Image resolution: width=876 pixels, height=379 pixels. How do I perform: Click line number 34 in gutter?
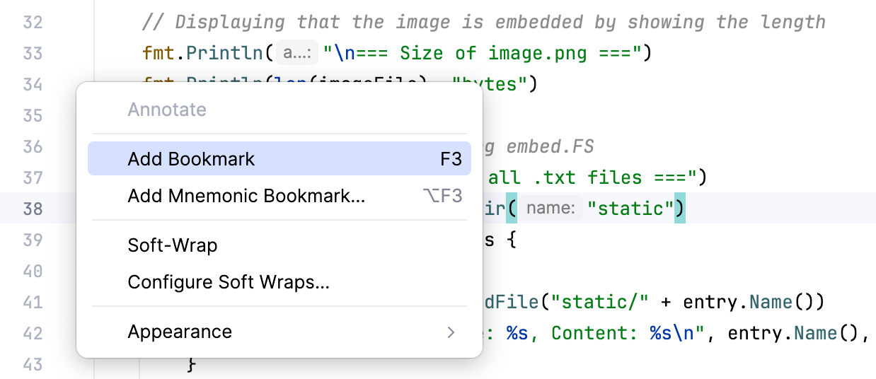pyautogui.click(x=33, y=85)
